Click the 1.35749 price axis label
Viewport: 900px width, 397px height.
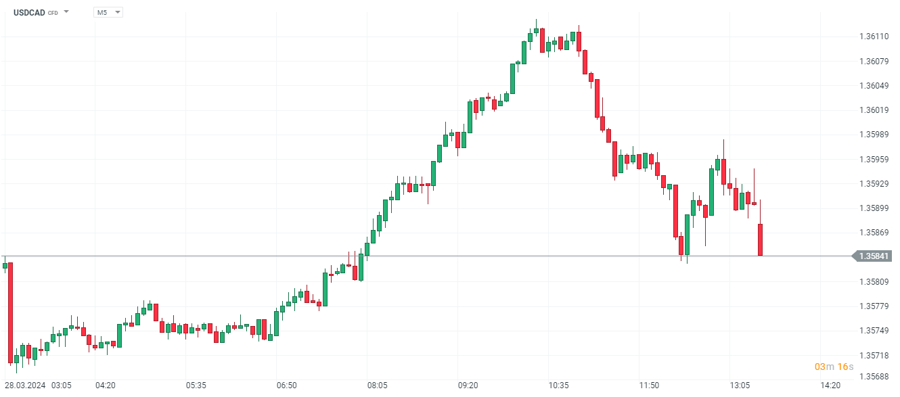tap(873, 331)
